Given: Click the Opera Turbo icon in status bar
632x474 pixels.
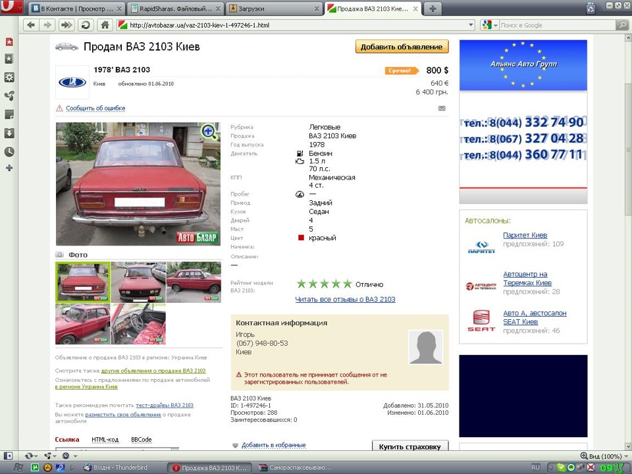Looking at the screenshot, I should click(66, 456).
